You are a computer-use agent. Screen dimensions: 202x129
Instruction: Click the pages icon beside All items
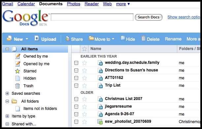coord(14,49)
